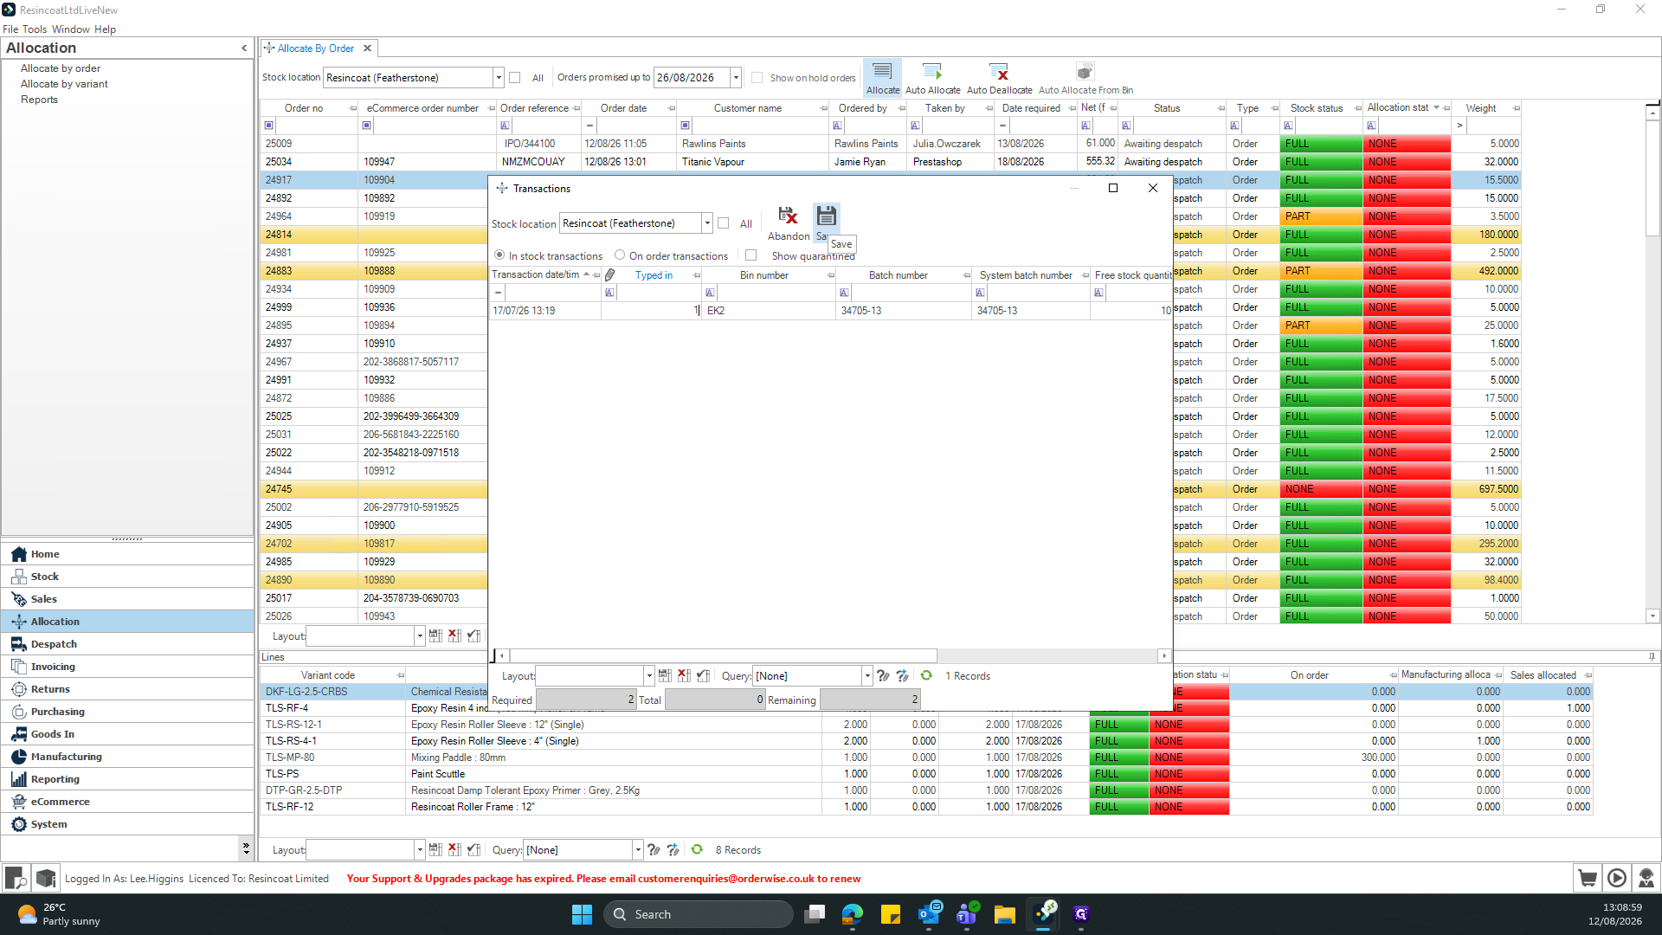Open the Returns module in the sidebar
The width and height of the screenshot is (1662, 935).
click(x=128, y=689)
